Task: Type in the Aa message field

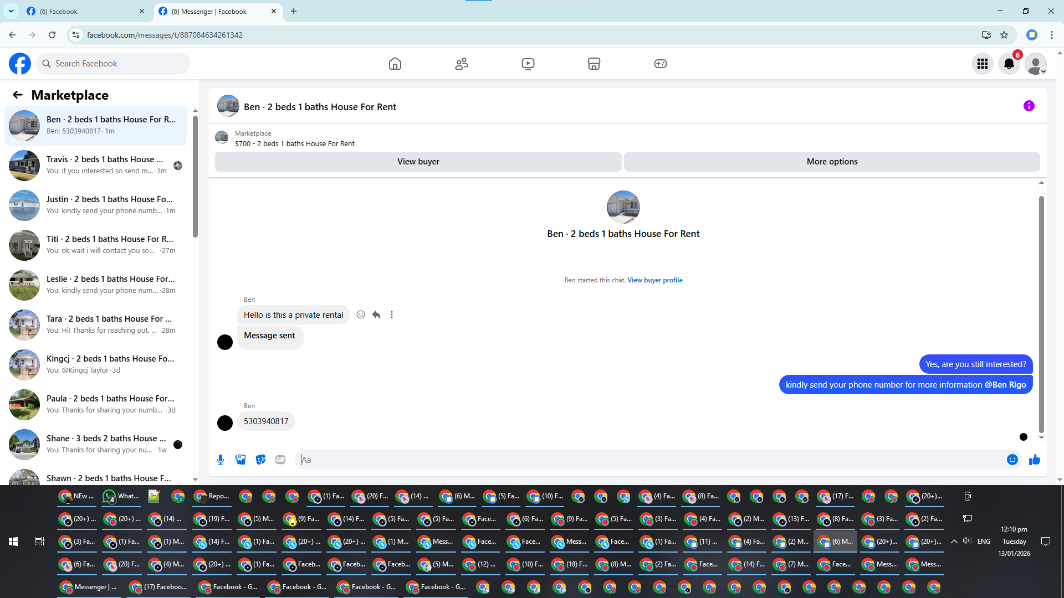Action: tap(648, 460)
